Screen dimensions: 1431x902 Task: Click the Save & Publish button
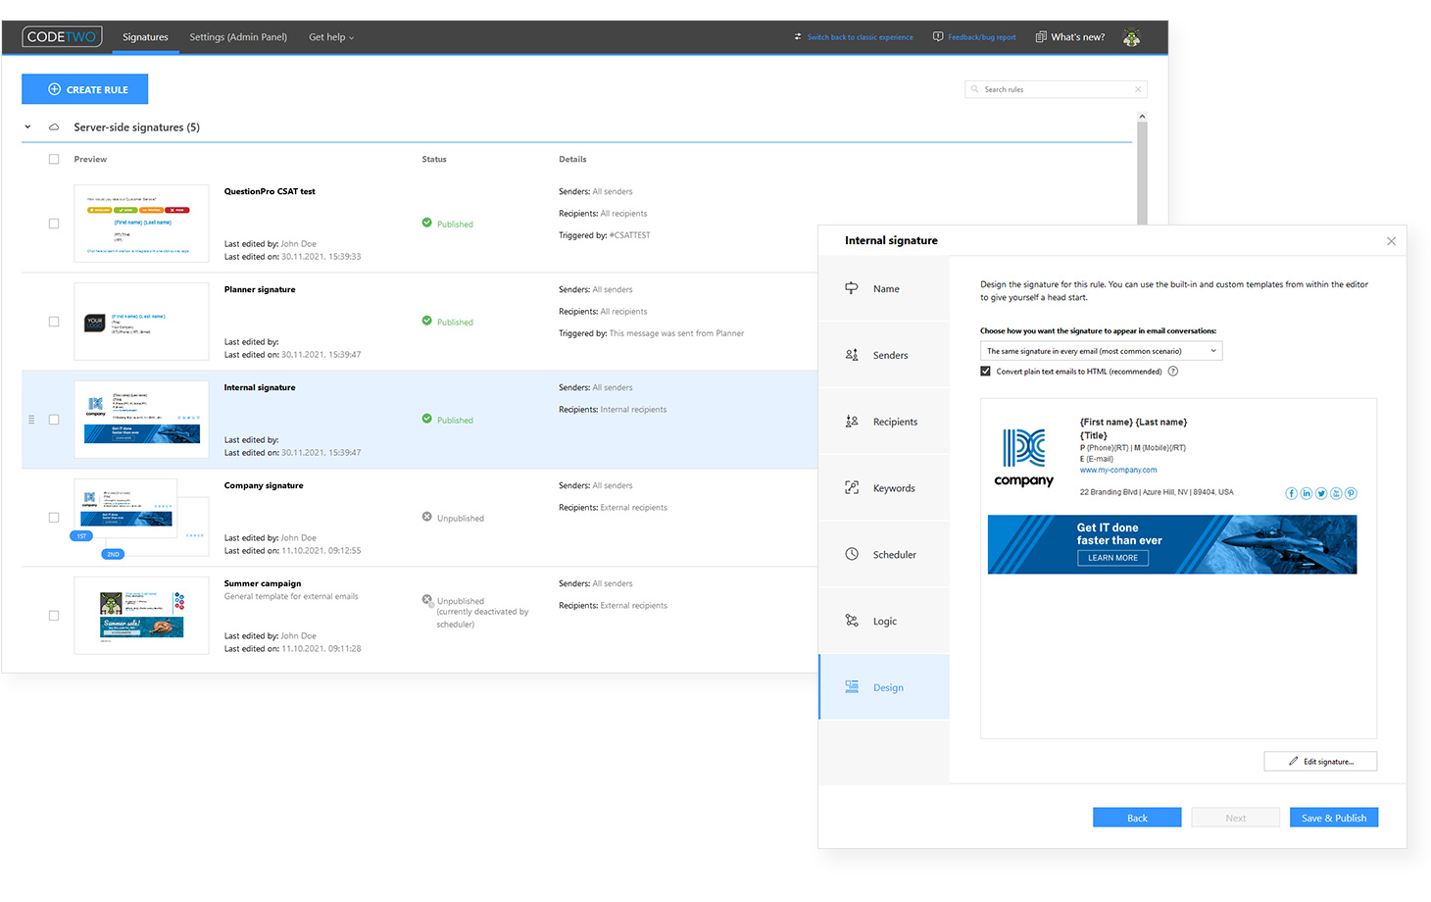click(x=1334, y=817)
